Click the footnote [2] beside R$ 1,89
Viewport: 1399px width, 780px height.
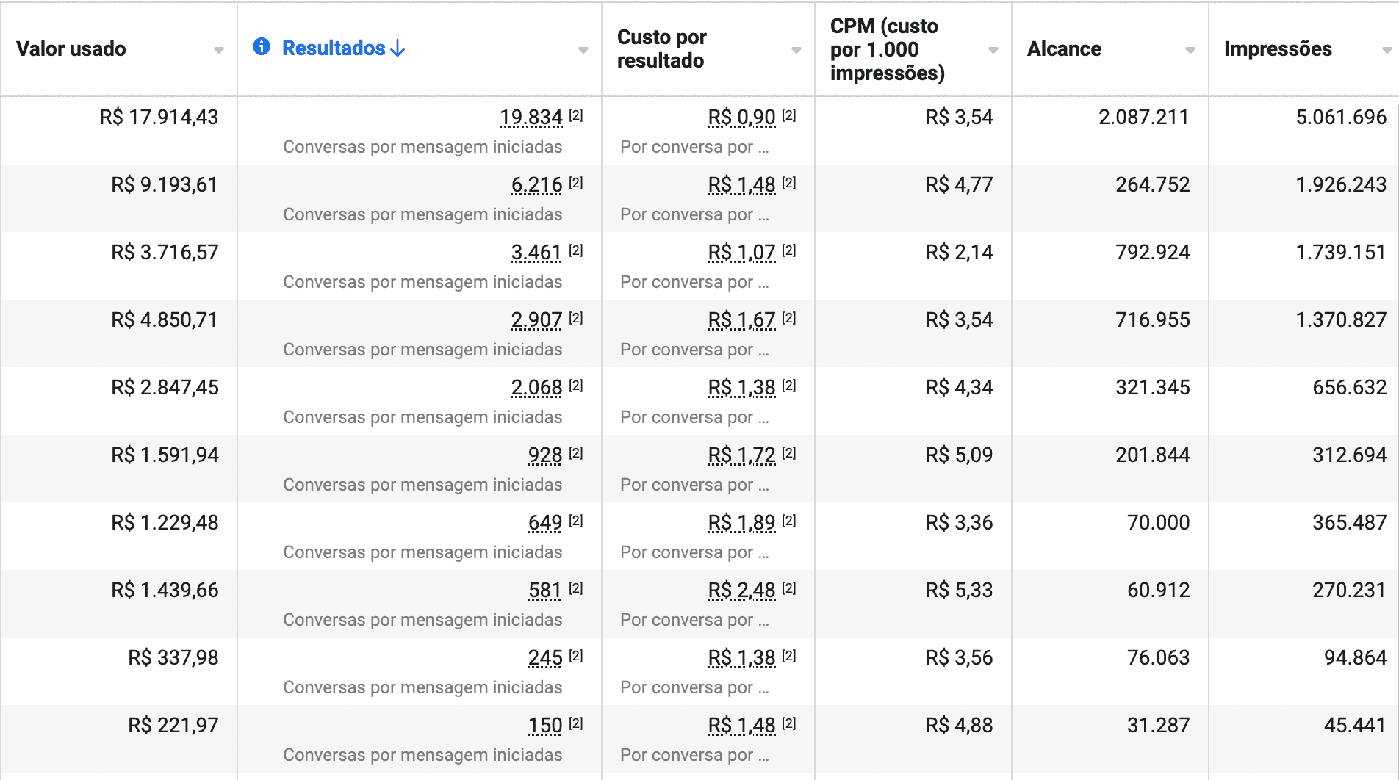pyautogui.click(x=789, y=521)
